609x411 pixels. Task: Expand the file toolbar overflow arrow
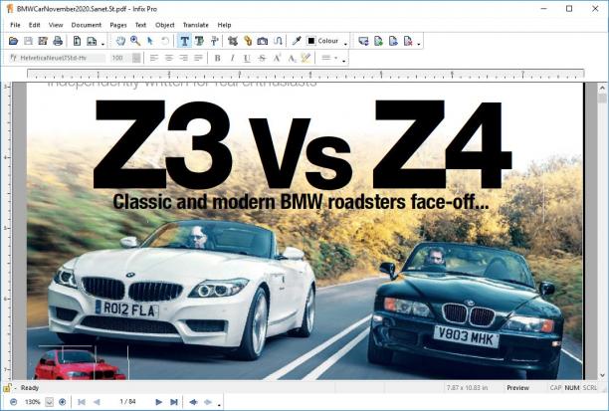click(102, 44)
